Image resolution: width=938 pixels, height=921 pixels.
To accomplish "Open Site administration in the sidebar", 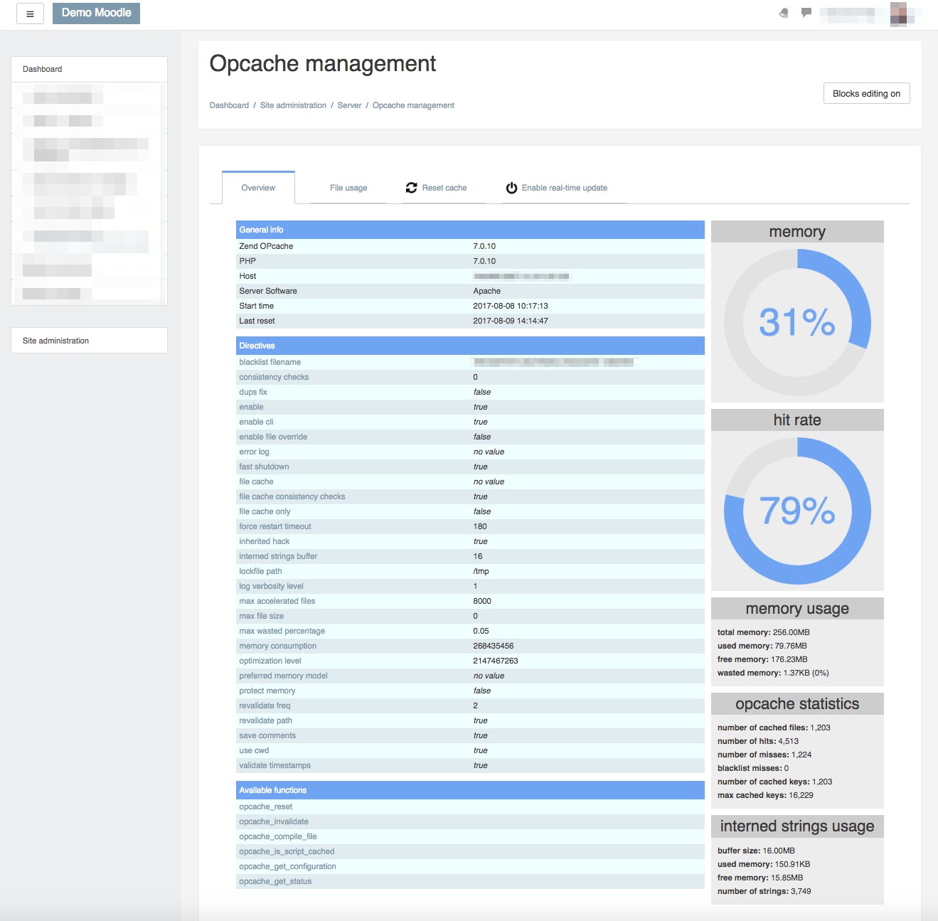I will (x=90, y=341).
